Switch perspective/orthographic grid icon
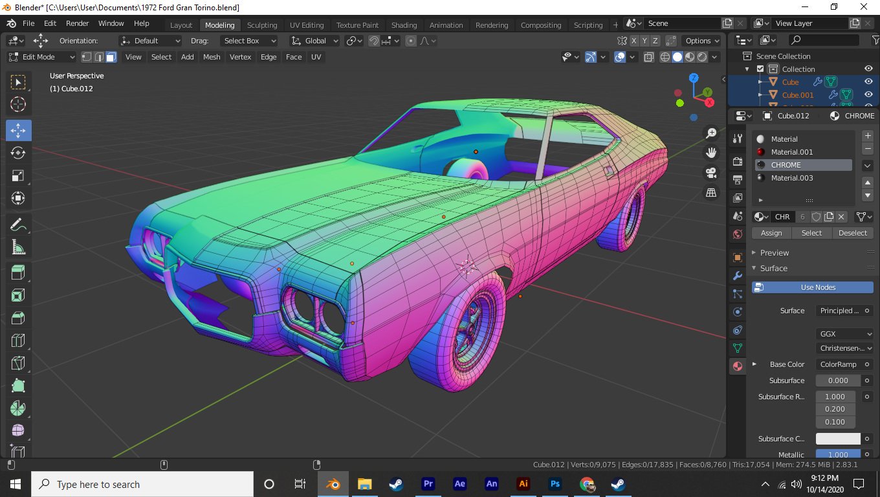880x497 pixels. [711, 192]
